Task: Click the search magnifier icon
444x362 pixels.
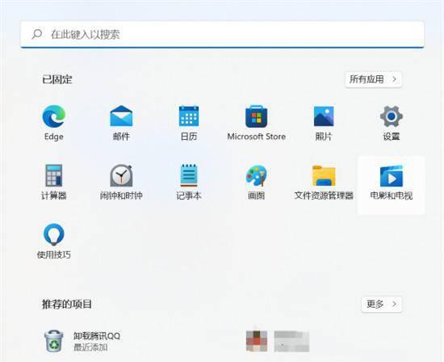Action: point(37,34)
